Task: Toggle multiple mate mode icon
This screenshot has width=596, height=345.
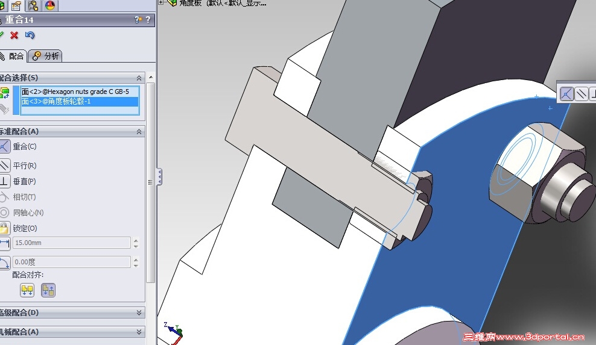Action: [4, 109]
